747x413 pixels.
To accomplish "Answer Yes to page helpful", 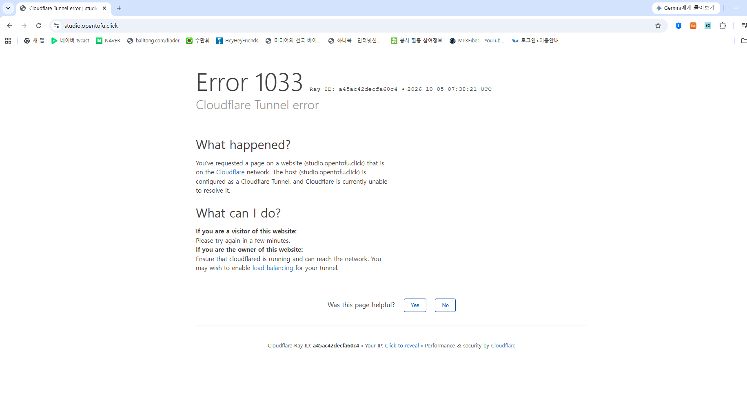I will pyautogui.click(x=415, y=305).
